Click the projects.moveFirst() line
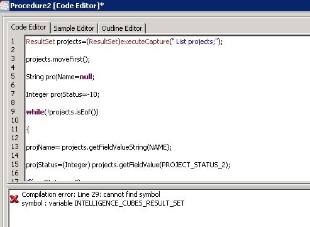This screenshot has width=310, height=227. click(58, 59)
